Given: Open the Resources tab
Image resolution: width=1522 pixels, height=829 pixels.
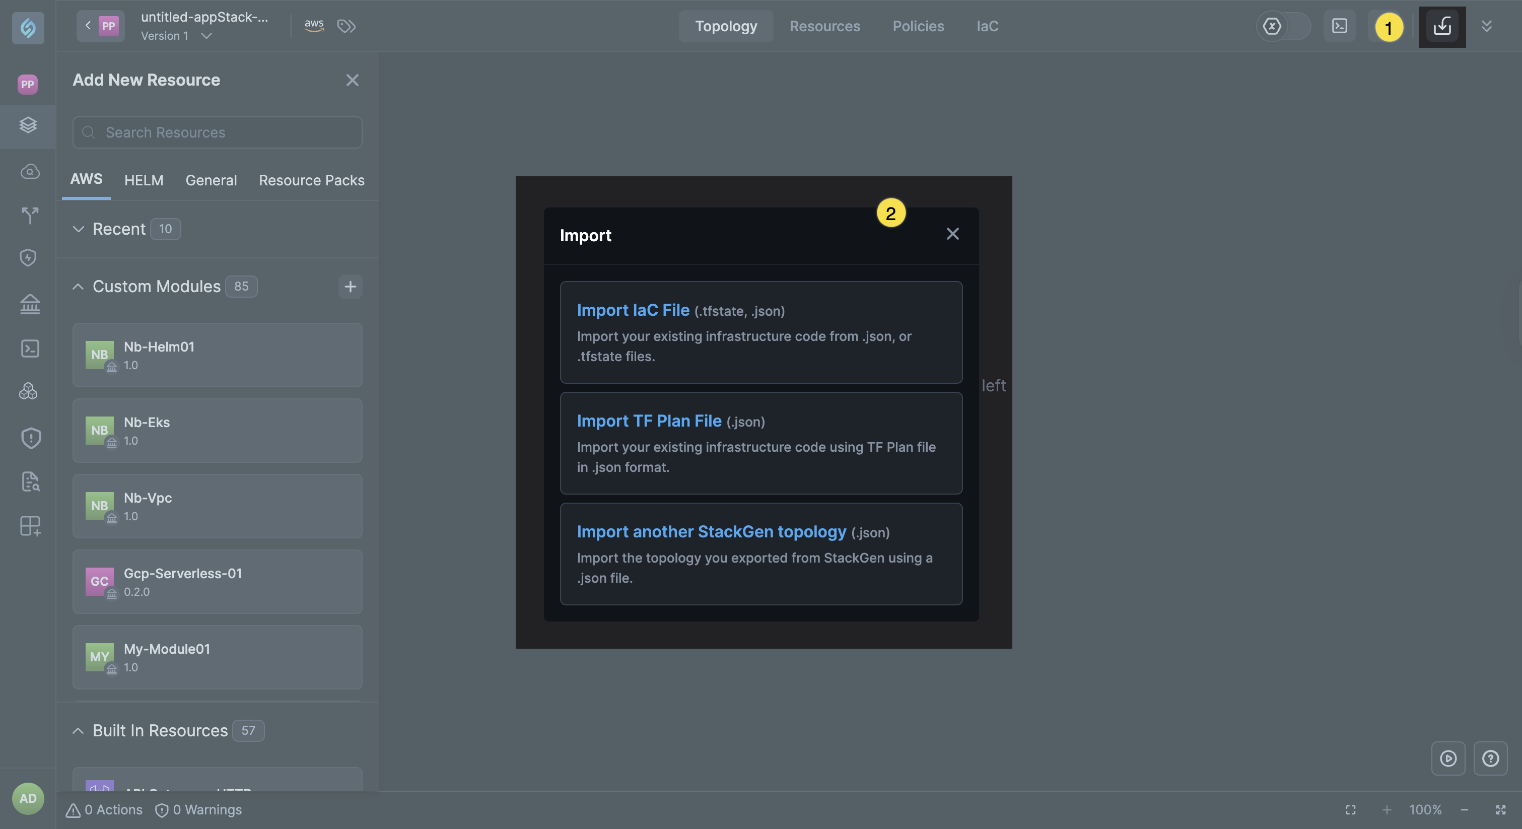Looking at the screenshot, I should click(x=824, y=26).
